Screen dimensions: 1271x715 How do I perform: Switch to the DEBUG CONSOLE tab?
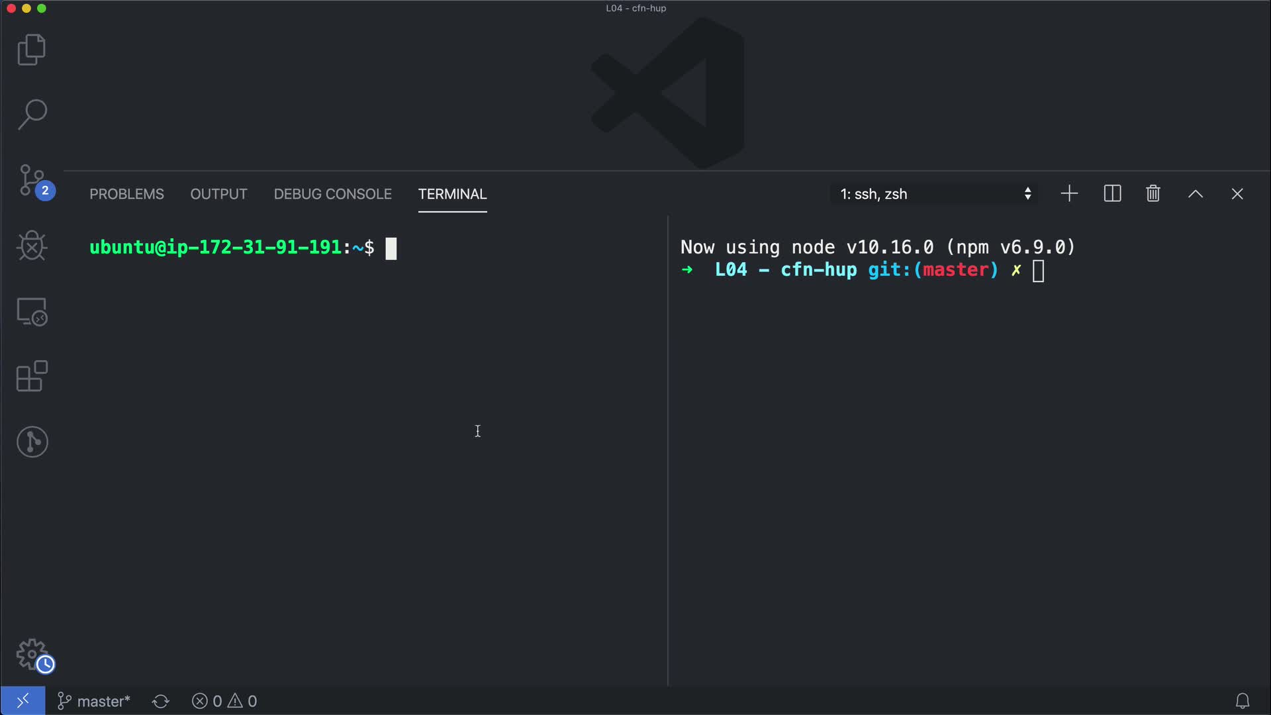click(x=332, y=194)
